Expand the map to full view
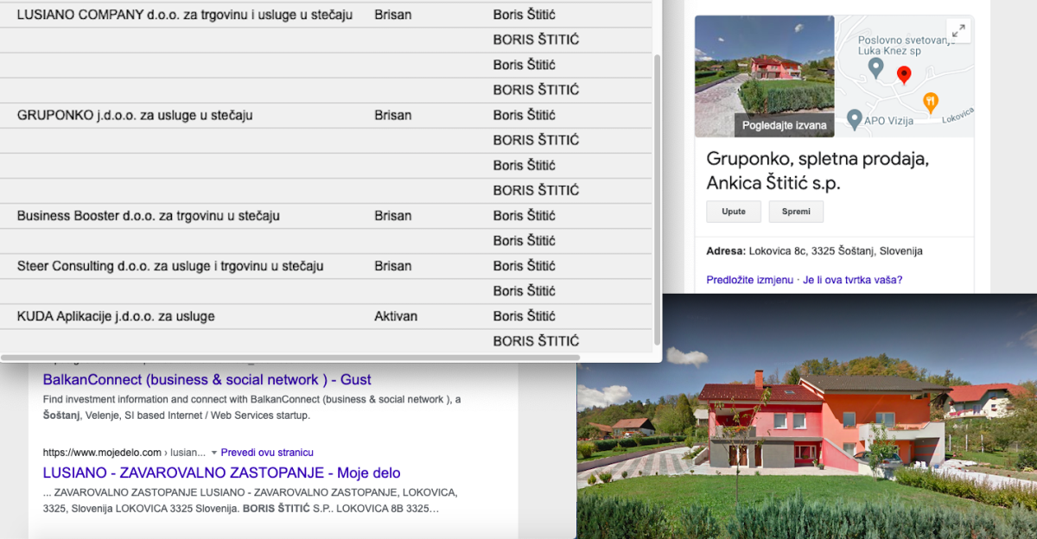The height and width of the screenshot is (539, 1037). click(x=958, y=31)
